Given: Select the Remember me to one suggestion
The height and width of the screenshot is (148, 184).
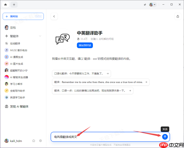Looking at the screenshot, I should point(101,82).
